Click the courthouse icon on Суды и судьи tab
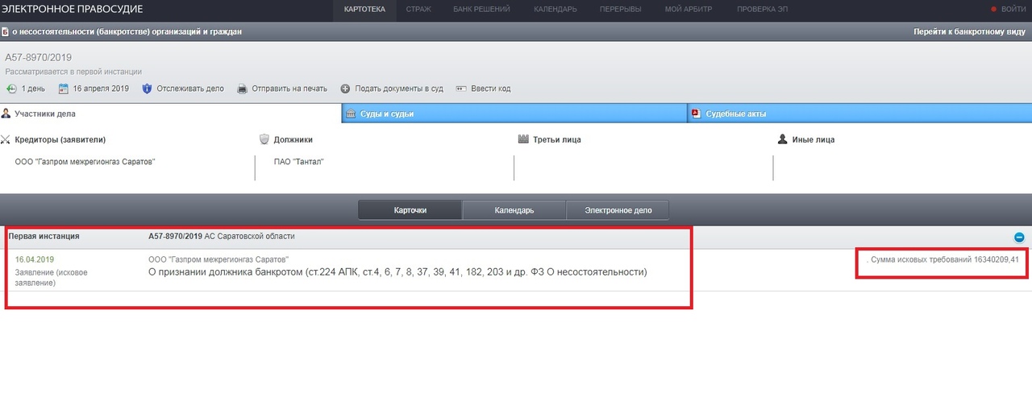The image size is (1032, 393). [351, 114]
